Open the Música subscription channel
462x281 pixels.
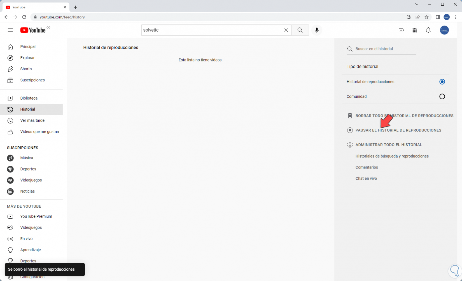(32, 158)
